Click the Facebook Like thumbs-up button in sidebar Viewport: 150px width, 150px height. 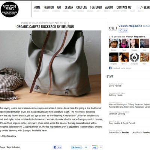pyautogui.click(x=123, y=30)
